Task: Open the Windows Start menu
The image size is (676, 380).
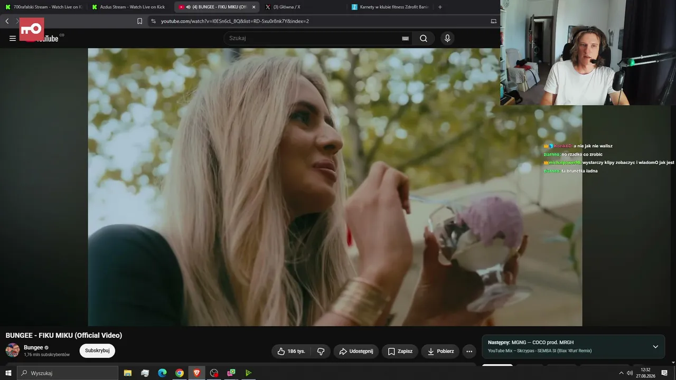Action: point(8,373)
